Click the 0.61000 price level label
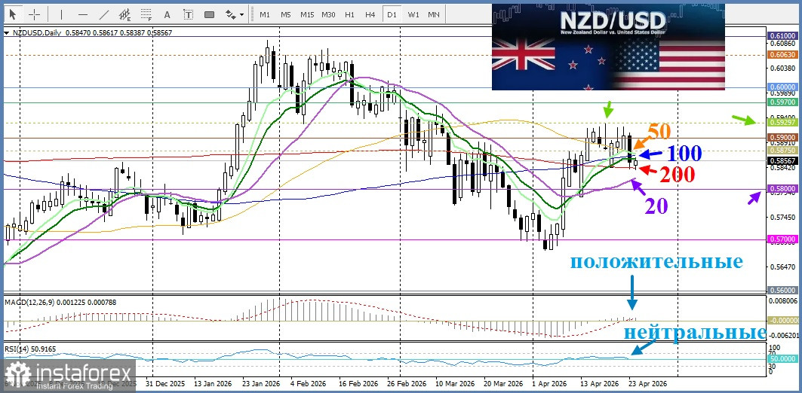802x393 pixels. pyautogui.click(x=782, y=36)
